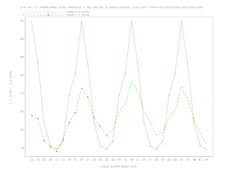
Task: Click x-axis tick label 06
Action: 44,160
